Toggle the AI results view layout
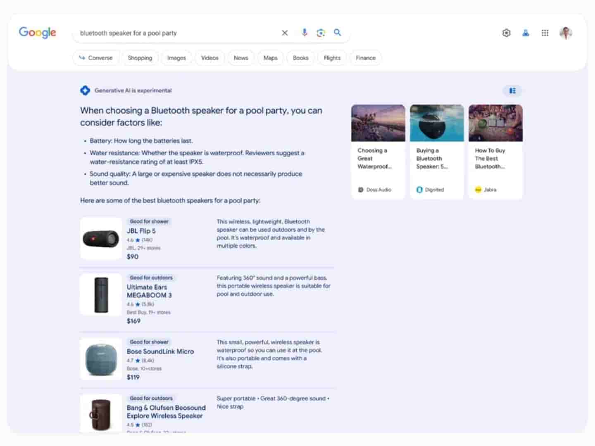This screenshot has height=446, width=595. pyautogui.click(x=512, y=90)
